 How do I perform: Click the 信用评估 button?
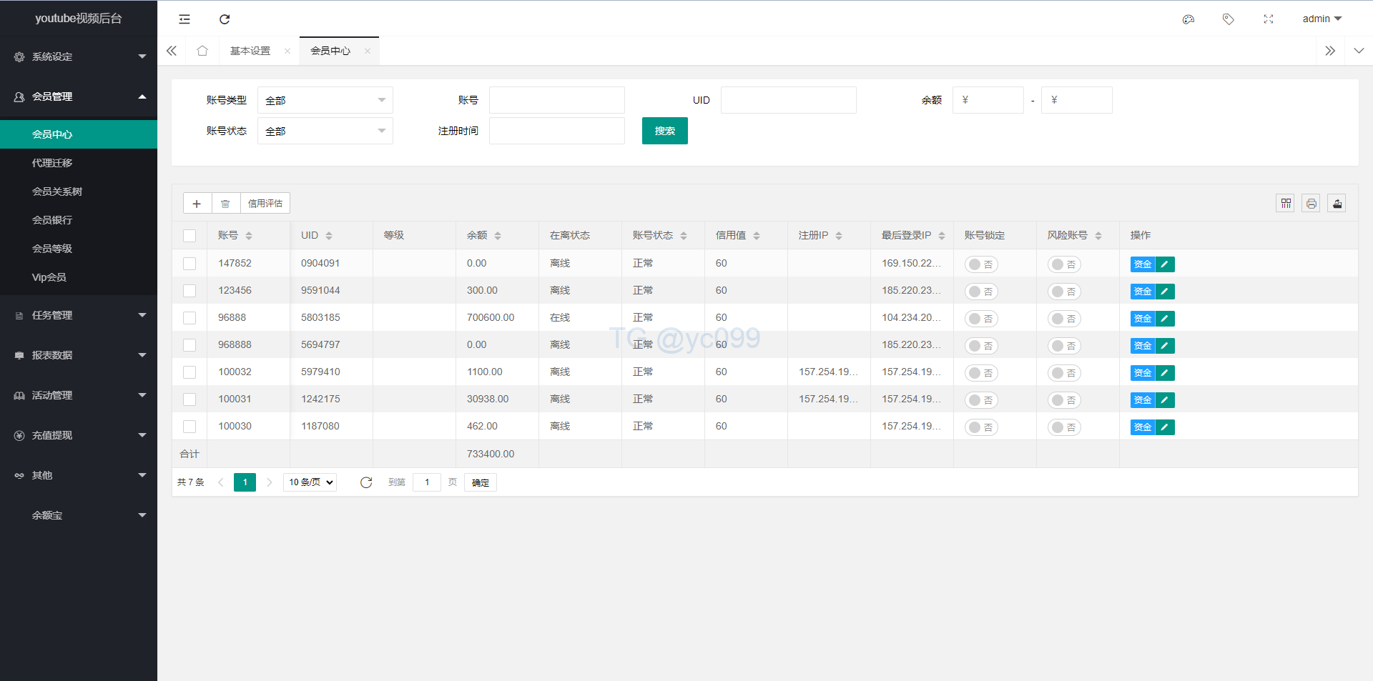point(265,204)
